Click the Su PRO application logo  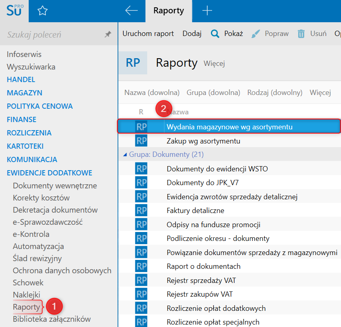pyautogui.click(x=15, y=11)
